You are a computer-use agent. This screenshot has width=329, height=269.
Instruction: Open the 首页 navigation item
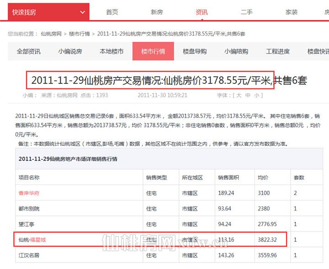coord(112,12)
